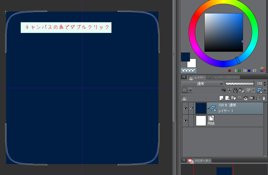Delete layer with the trash icon
The width and height of the screenshot is (268, 175).
[264, 98]
